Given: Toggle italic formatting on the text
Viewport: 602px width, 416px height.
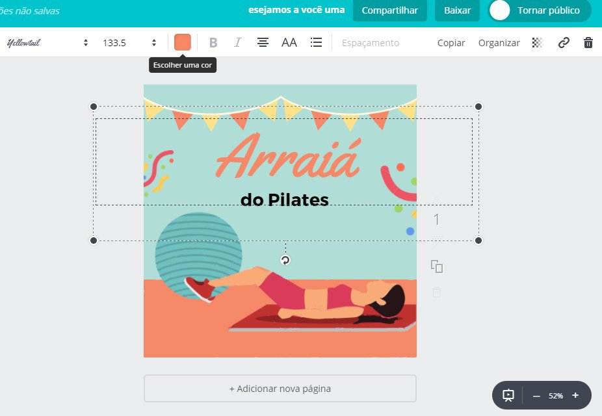Looking at the screenshot, I should tap(237, 42).
